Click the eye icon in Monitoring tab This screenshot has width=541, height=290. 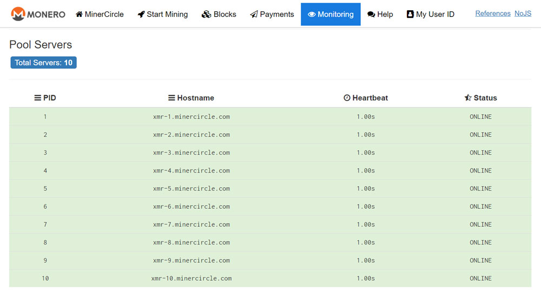point(312,15)
